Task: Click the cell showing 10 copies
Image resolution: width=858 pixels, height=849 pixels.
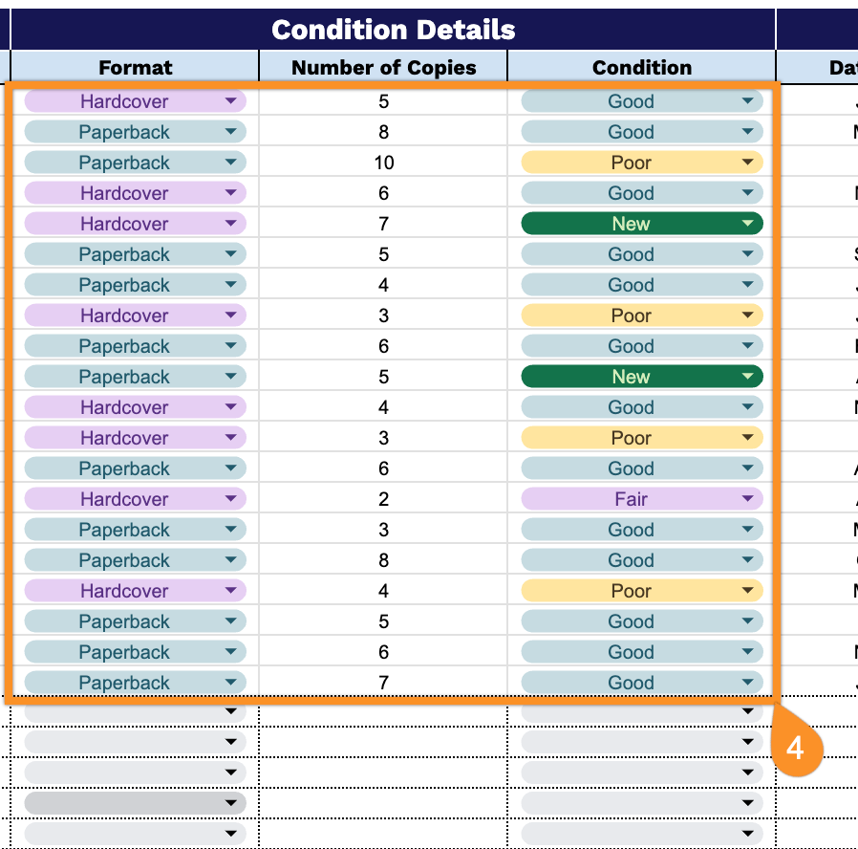Action: pos(383,163)
